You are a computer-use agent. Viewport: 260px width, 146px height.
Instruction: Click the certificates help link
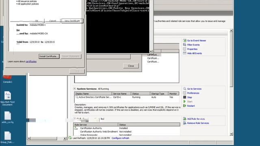[x=31, y=61]
